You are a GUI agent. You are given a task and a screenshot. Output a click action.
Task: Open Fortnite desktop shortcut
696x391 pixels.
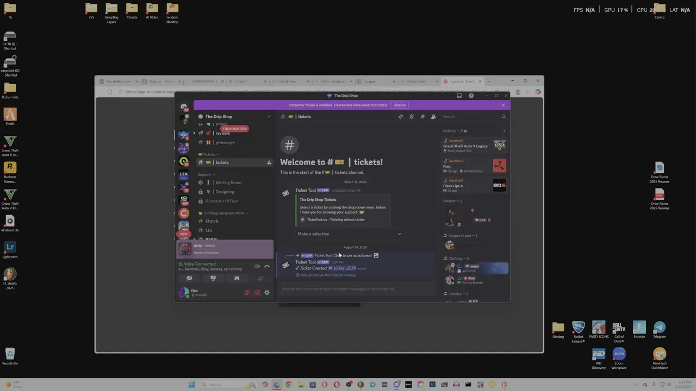click(639, 330)
